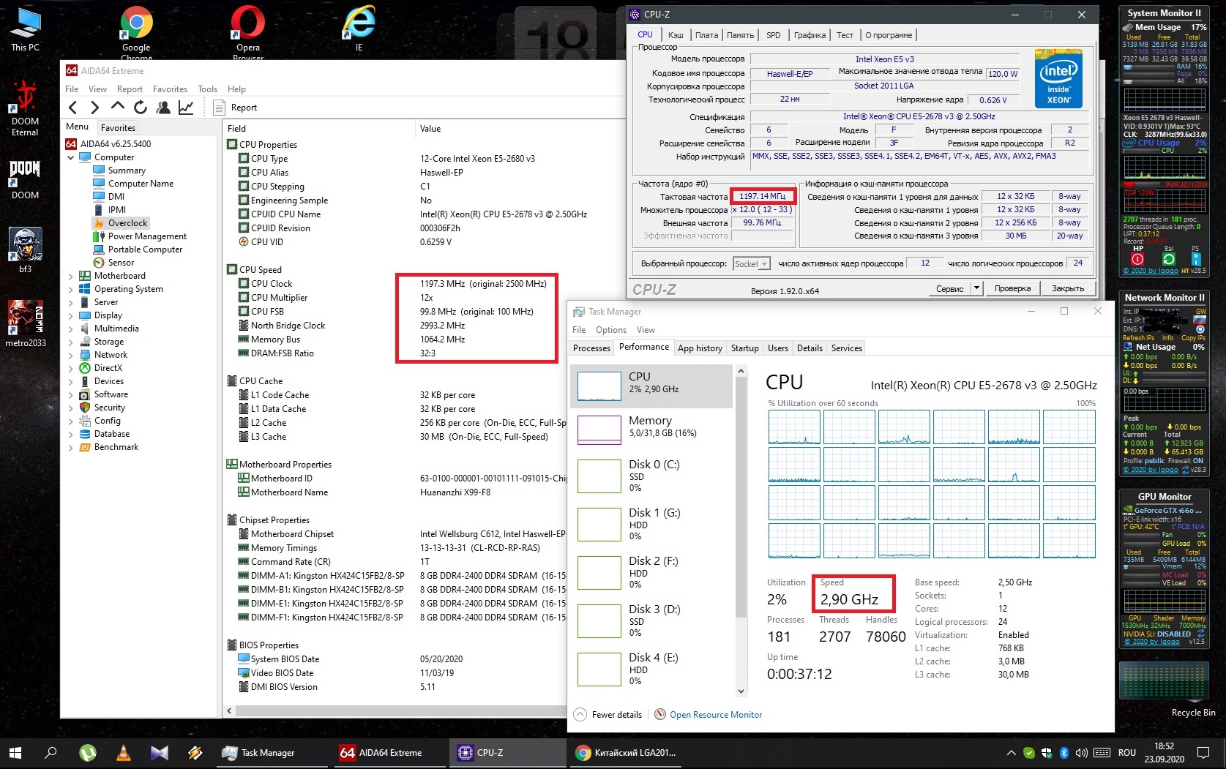Click Balanced power plan icon in System Monitor

pos(1169,259)
